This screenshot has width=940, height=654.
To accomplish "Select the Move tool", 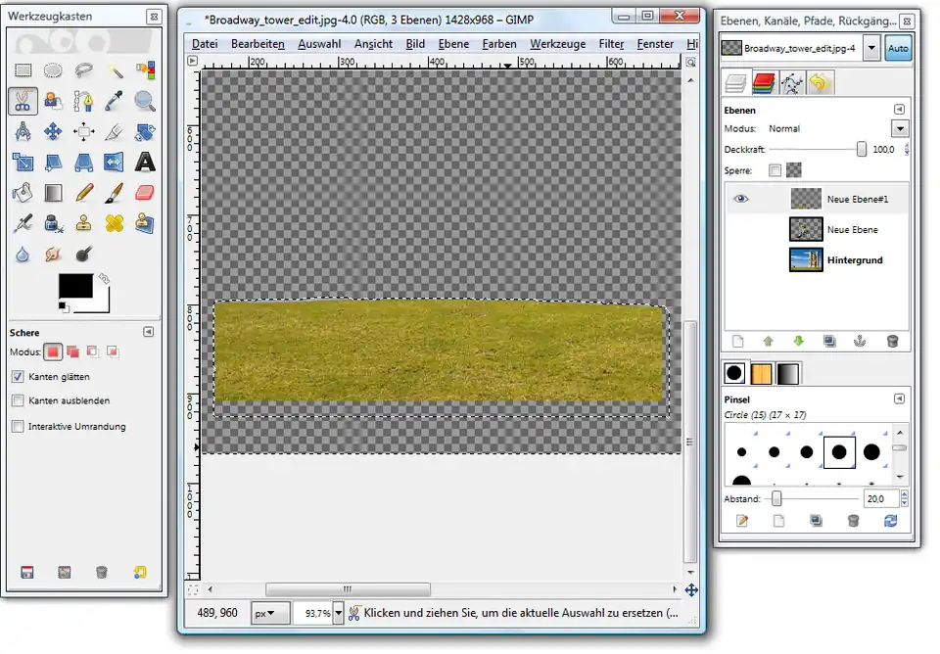I will pos(53,131).
